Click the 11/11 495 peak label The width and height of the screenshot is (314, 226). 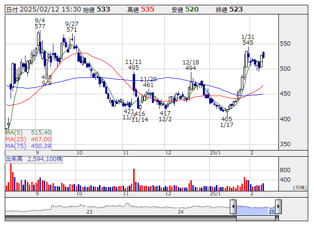(x=133, y=65)
